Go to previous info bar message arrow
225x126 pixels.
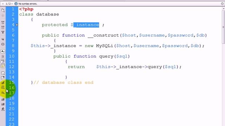tap(3, 4)
